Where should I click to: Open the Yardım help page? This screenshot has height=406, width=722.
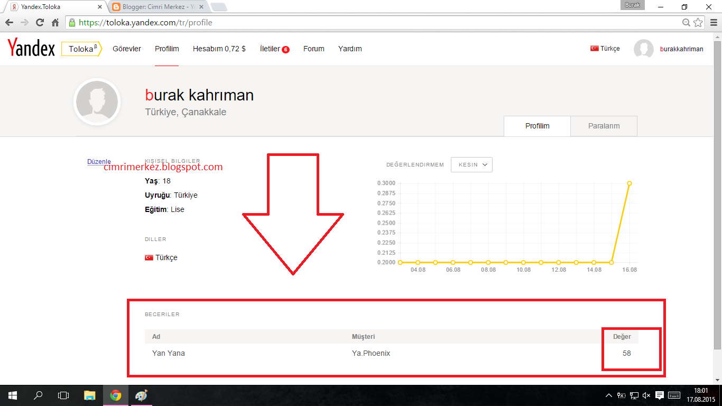[x=350, y=49]
